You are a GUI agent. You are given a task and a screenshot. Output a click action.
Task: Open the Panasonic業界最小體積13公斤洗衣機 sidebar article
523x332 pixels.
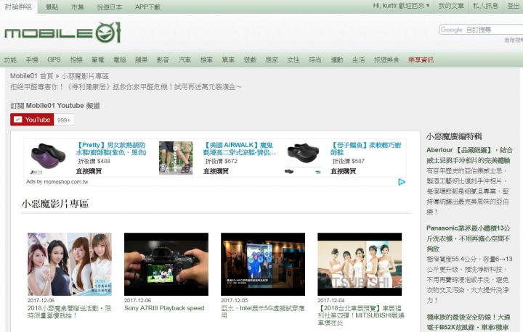pos(468,238)
